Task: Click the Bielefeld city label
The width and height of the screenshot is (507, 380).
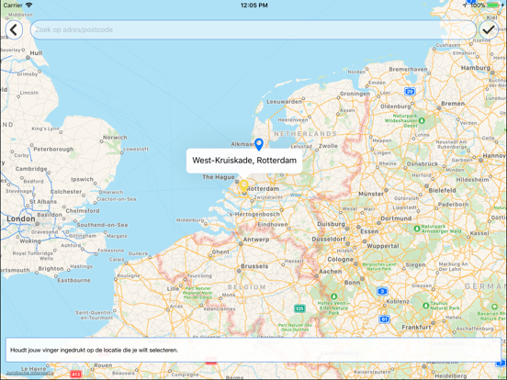Action: [442, 190]
